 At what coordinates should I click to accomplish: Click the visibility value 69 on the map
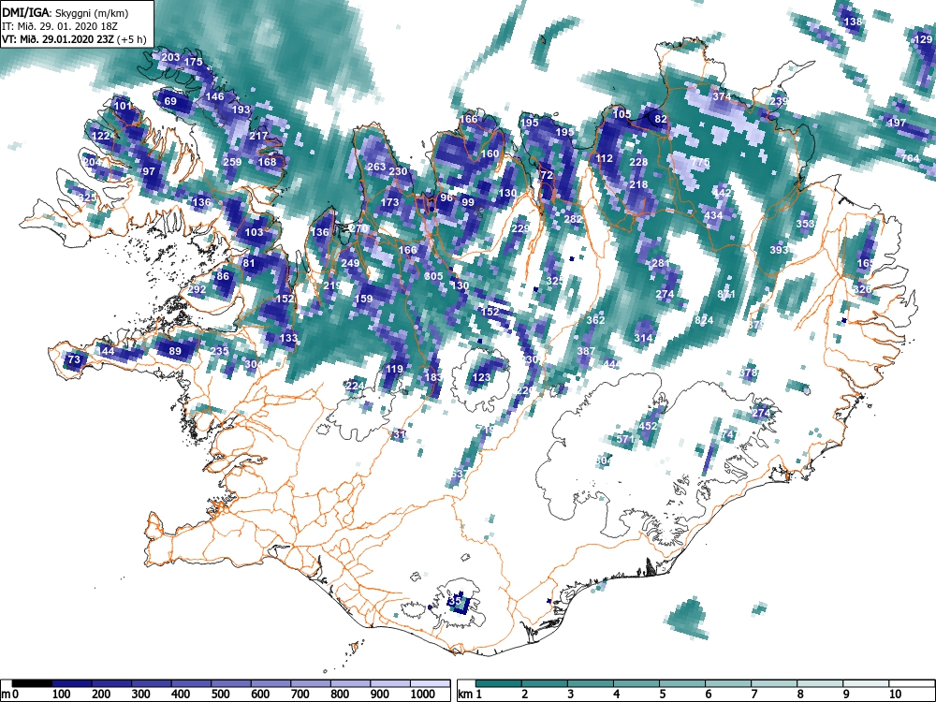[x=170, y=101]
